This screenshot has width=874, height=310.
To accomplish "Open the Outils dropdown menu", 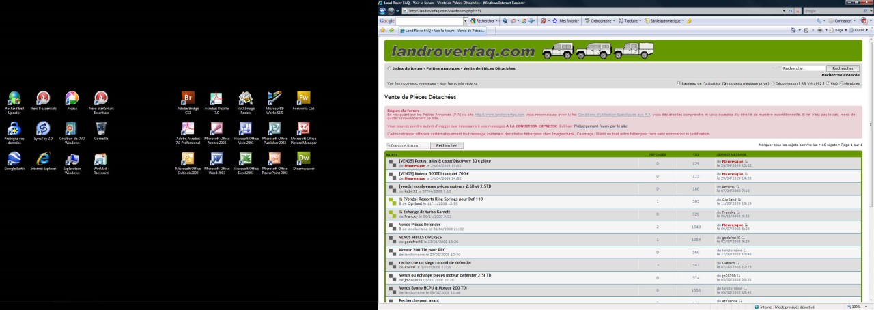I will pos(862,30).
